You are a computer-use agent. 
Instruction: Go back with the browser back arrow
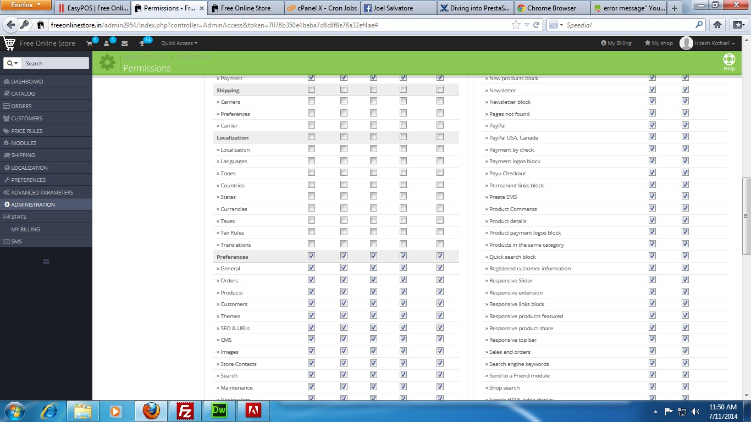[x=10, y=25]
